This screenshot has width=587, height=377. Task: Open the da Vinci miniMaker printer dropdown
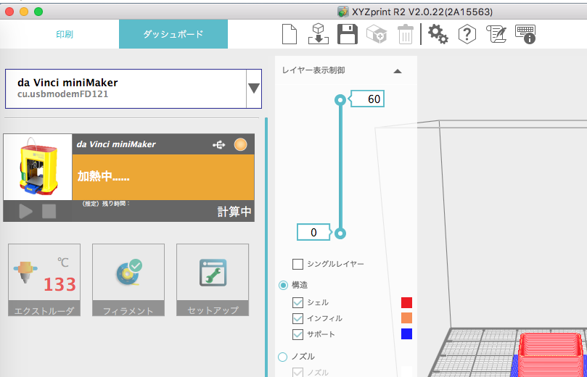pyautogui.click(x=254, y=88)
